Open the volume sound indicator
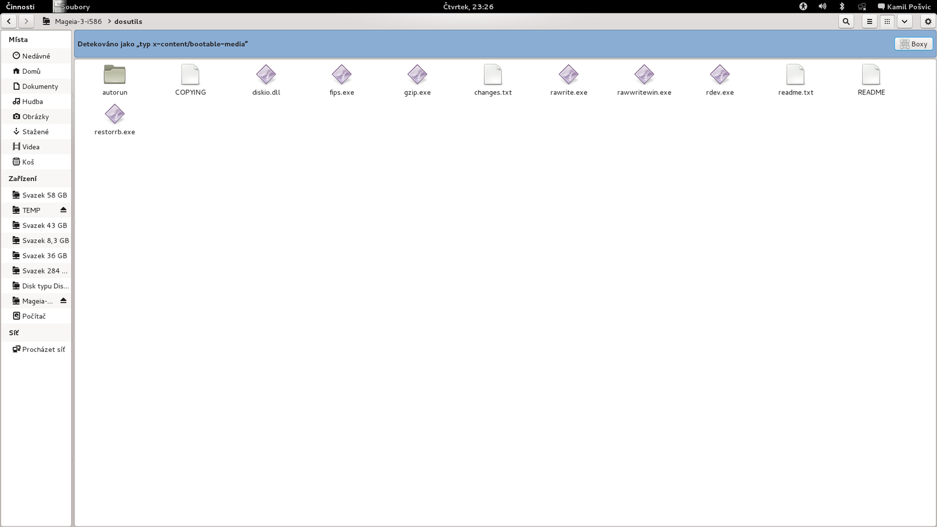 [822, 6]
